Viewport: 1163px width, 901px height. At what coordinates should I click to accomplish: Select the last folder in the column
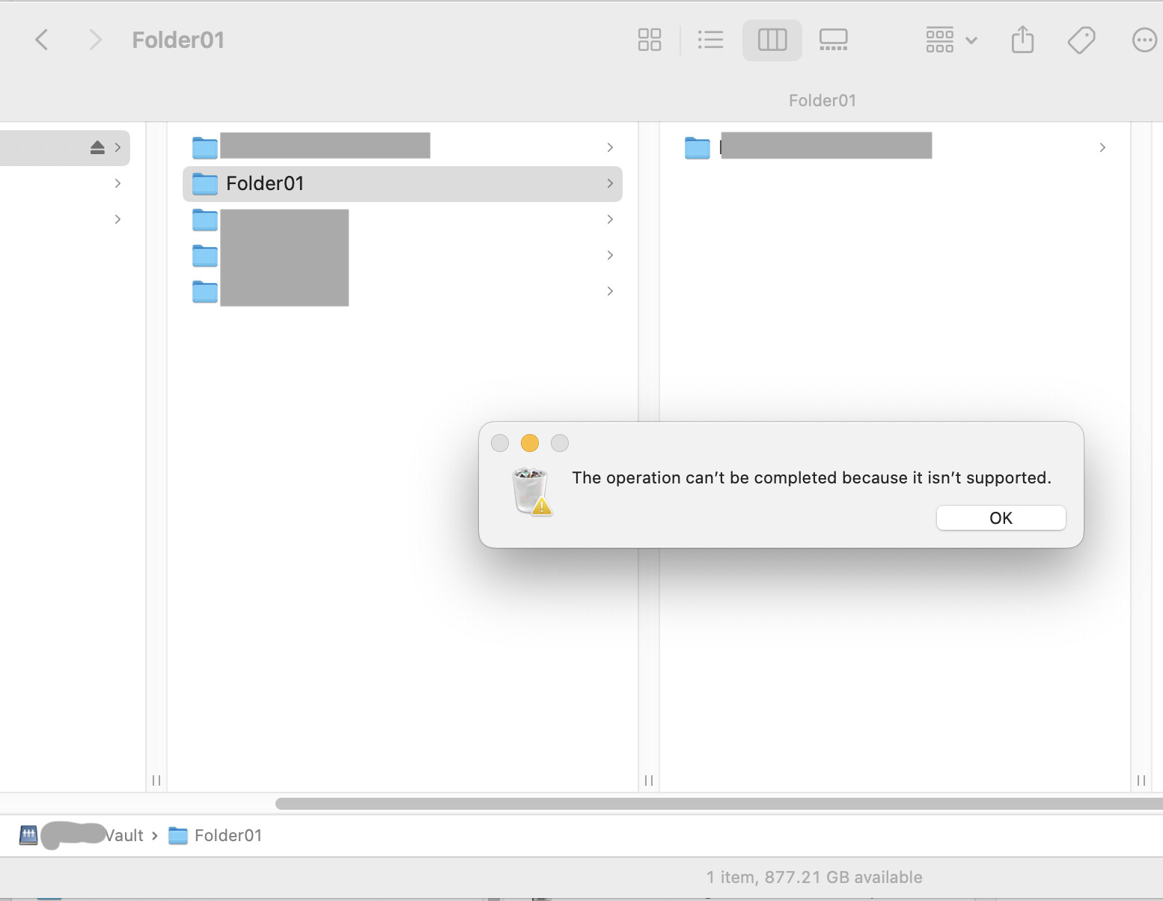(403, 291)
